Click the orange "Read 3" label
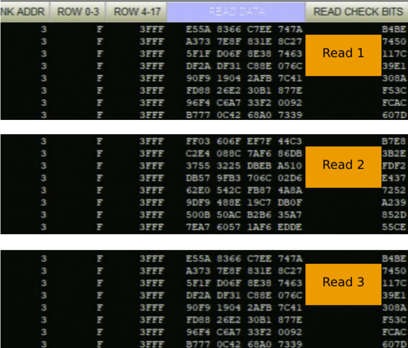The height and width of the screenshot is (348, 408). (343, 282)
